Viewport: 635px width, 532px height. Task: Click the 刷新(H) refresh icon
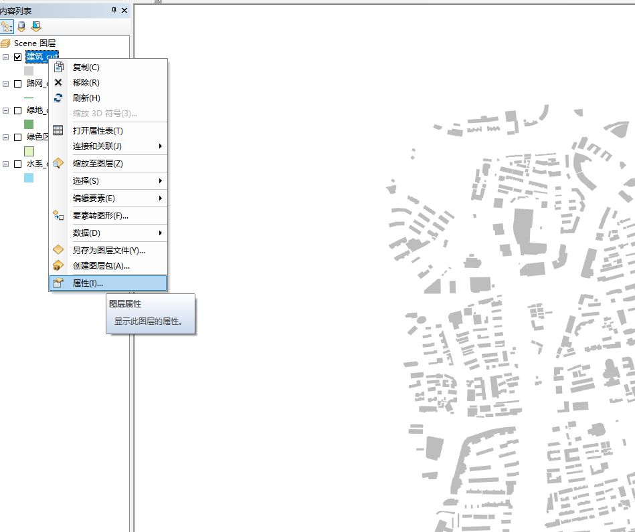(x=58, y=98)
